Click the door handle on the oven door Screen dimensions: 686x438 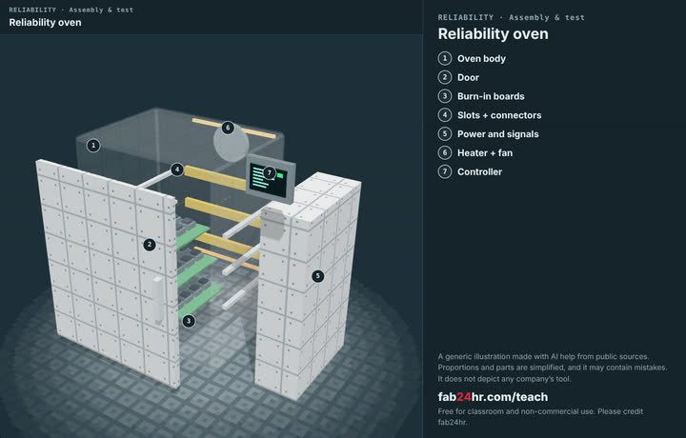tap(157, 299)
